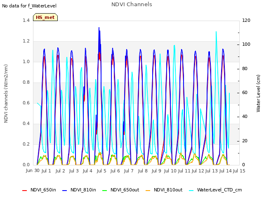The width and height of the screenshot is (264, 198).
Task: Click the NDVI_810in legend entry
Action: tap(79, 190)
